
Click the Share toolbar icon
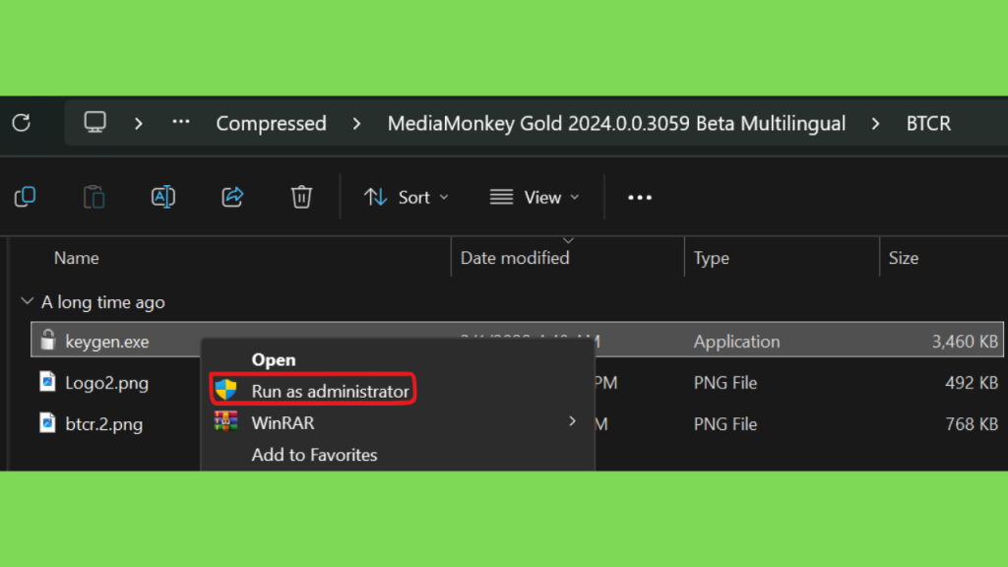232,197
